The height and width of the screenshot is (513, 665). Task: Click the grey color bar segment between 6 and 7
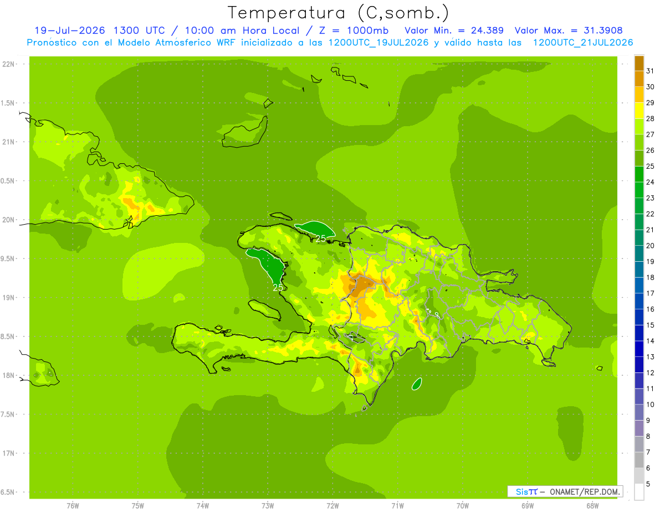639,460
